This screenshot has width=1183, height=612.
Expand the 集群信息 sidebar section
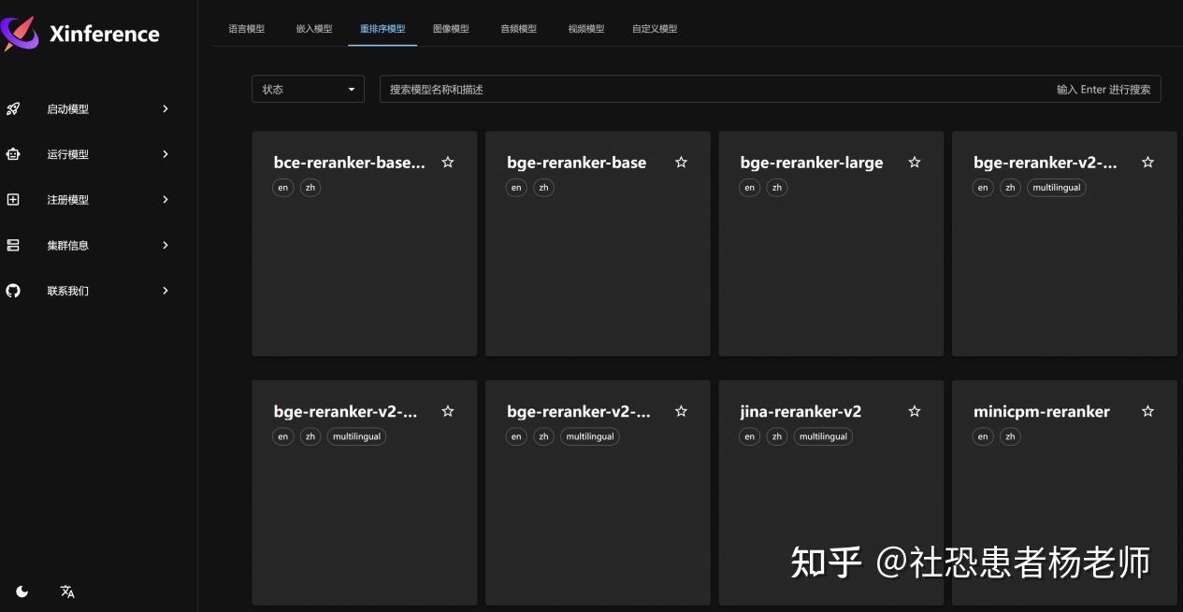[165, 245]
